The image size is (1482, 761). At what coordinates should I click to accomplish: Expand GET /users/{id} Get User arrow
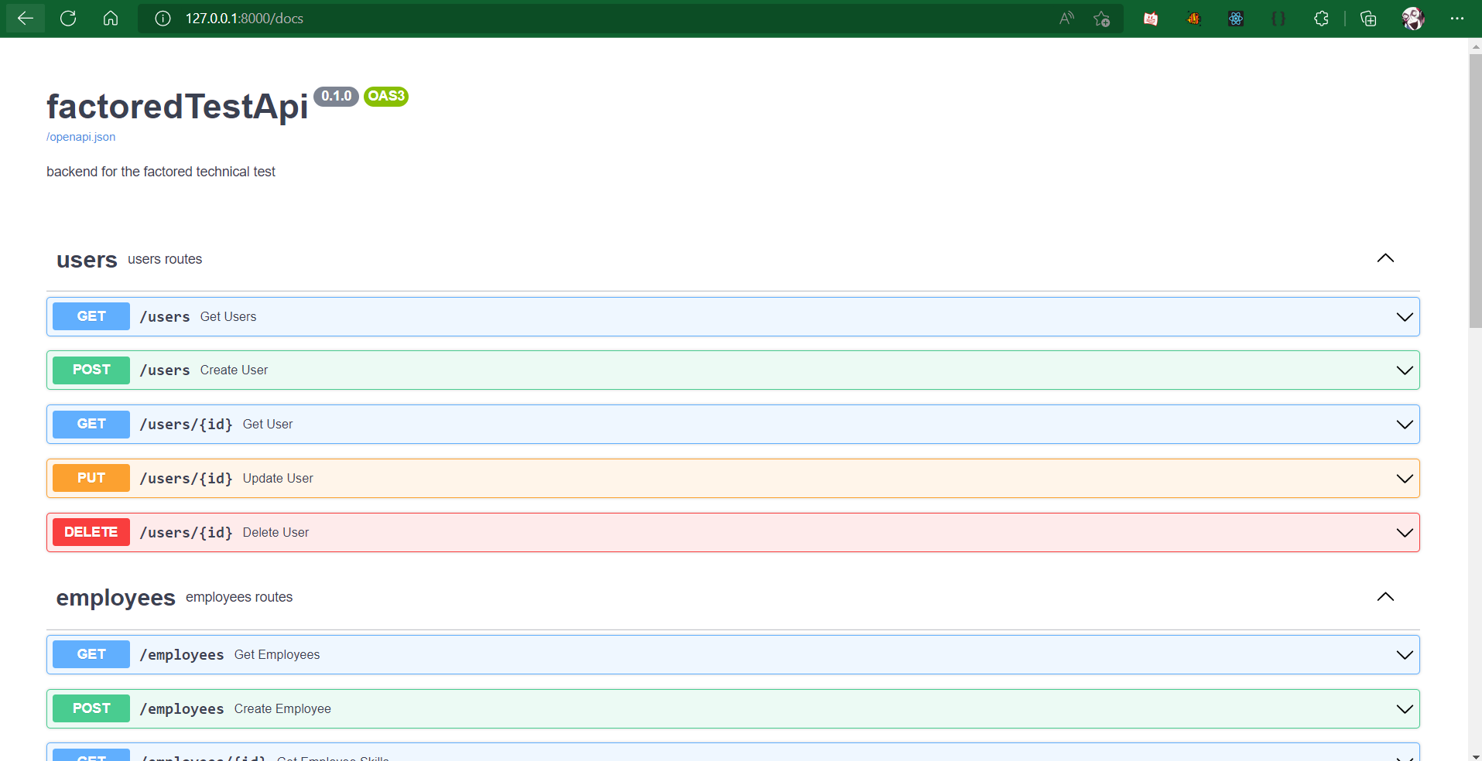pos(1405,425)
